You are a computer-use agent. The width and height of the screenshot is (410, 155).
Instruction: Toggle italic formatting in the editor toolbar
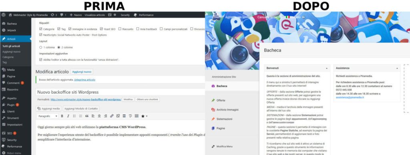[x=68, y=116]
